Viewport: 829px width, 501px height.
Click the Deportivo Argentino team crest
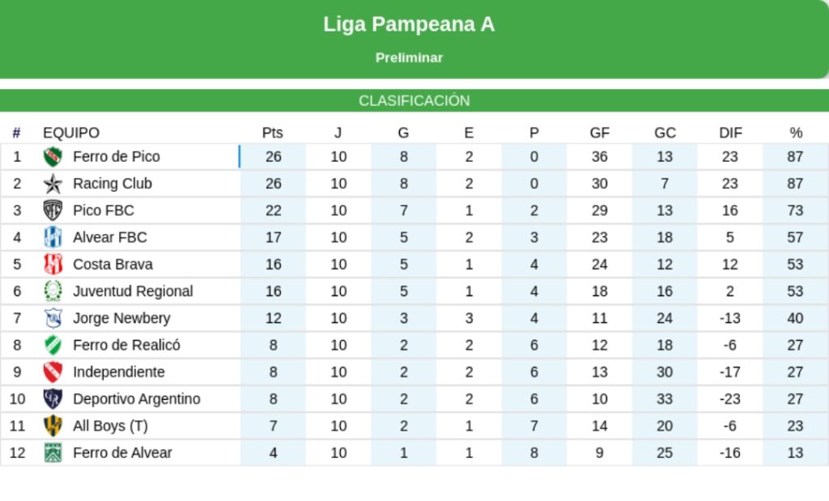pos(53,399)
